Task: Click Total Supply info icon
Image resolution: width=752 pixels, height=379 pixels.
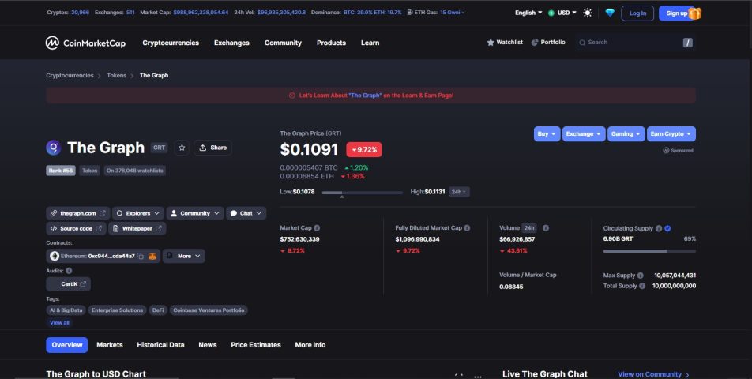Action: 642,286
